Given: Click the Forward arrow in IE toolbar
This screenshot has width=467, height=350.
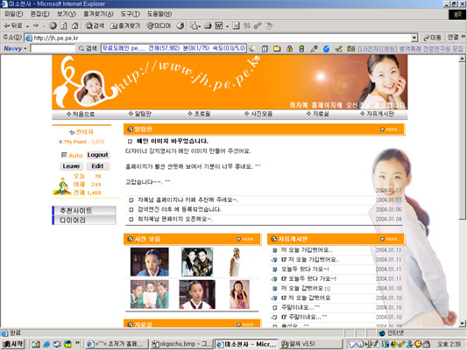Looking at the screenshot, I should click(x=36, y=26).
